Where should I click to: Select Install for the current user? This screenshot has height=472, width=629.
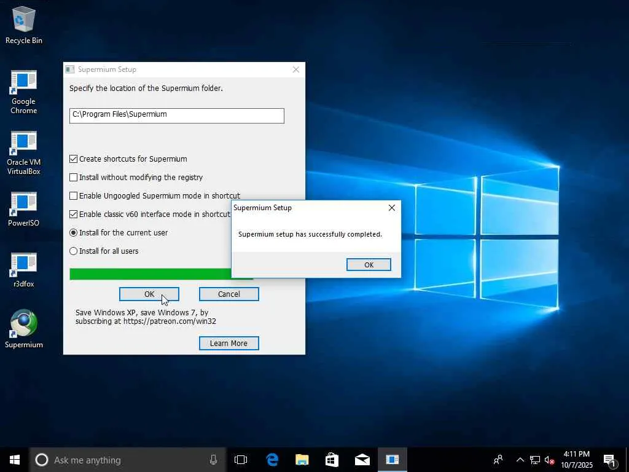(x=74, y=233)
